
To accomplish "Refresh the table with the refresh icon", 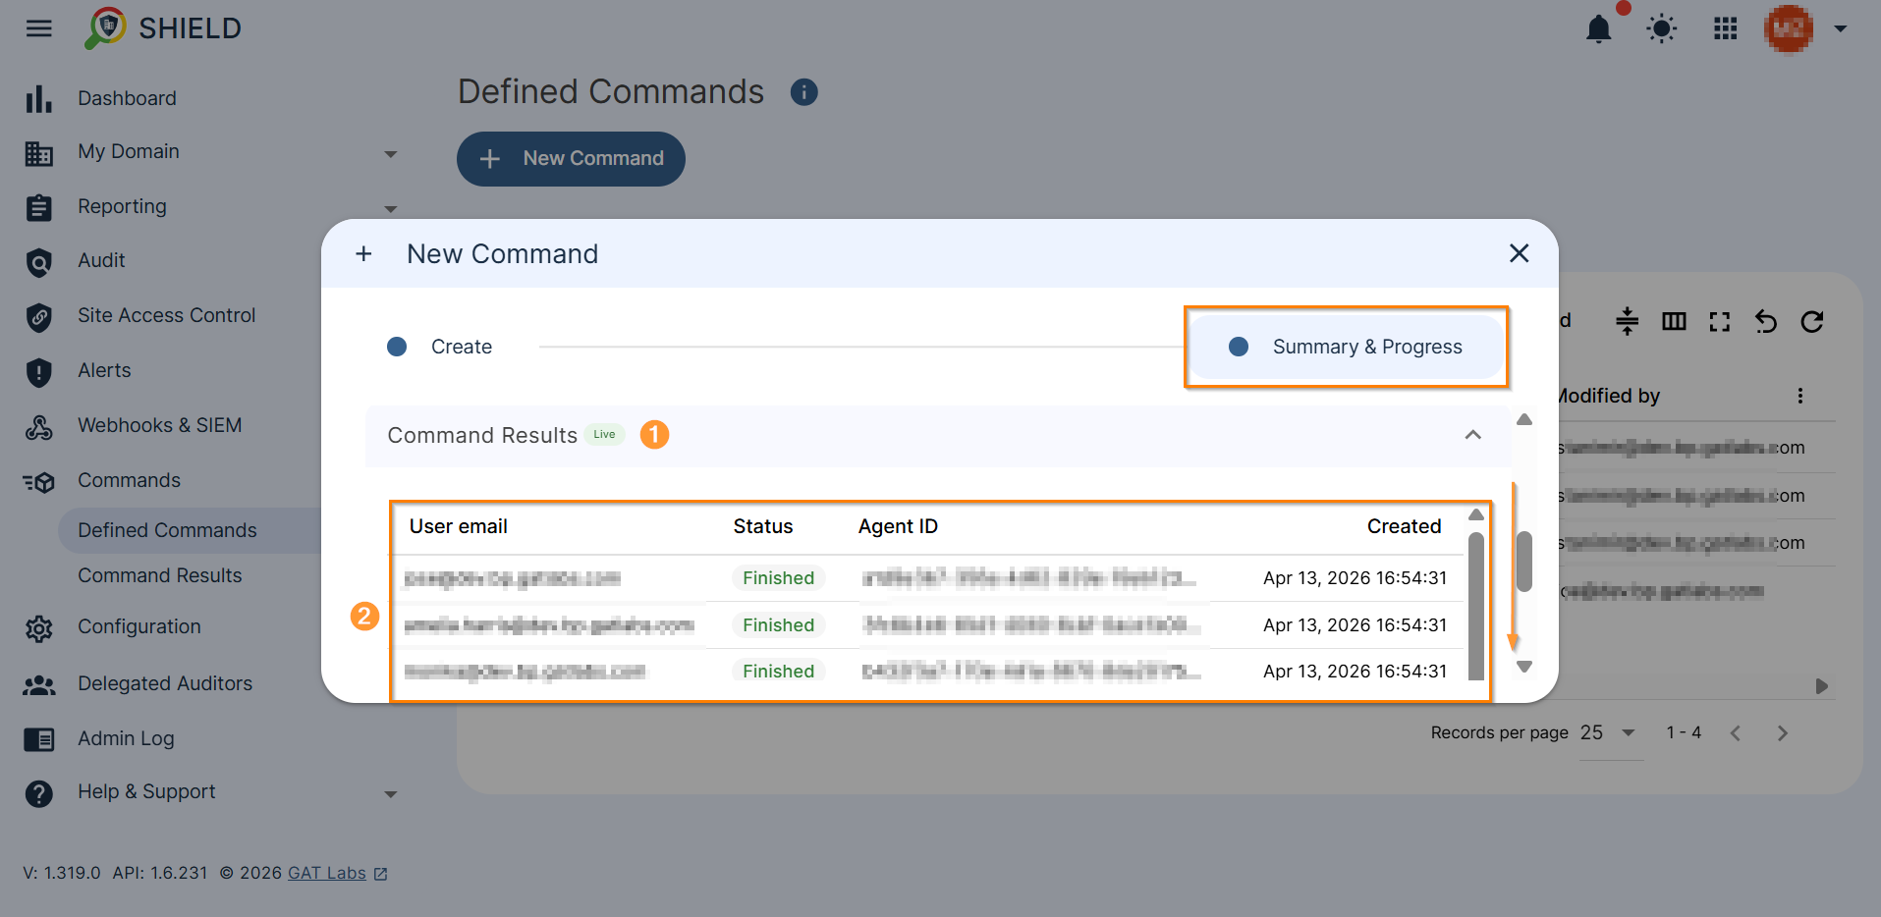I will pyautogui.click(x=1812, y=321).
